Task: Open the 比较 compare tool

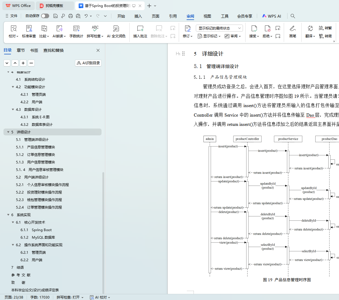Action: coord(44,32)
